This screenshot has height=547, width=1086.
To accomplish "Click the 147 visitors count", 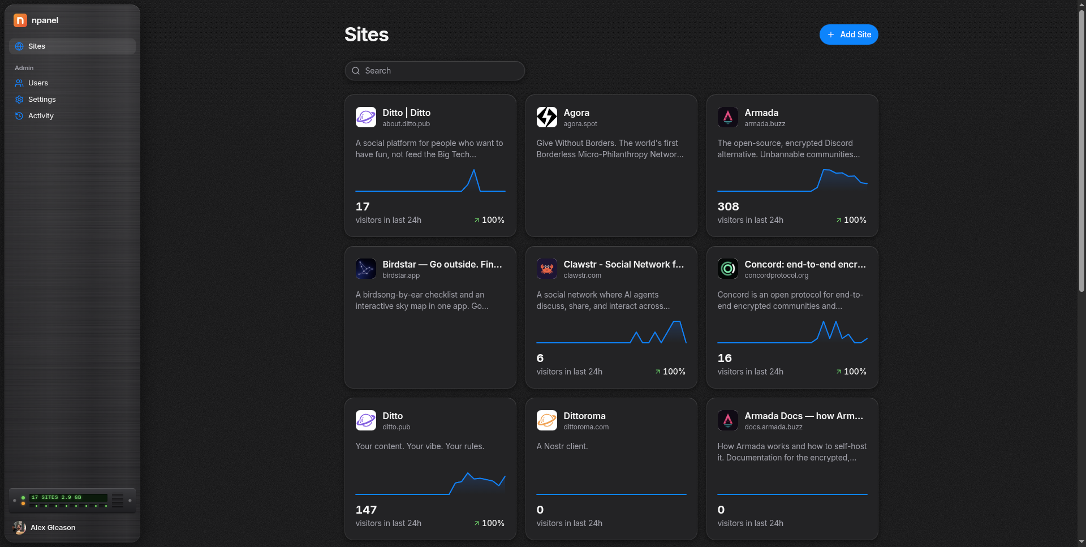I will pos(366,510).
